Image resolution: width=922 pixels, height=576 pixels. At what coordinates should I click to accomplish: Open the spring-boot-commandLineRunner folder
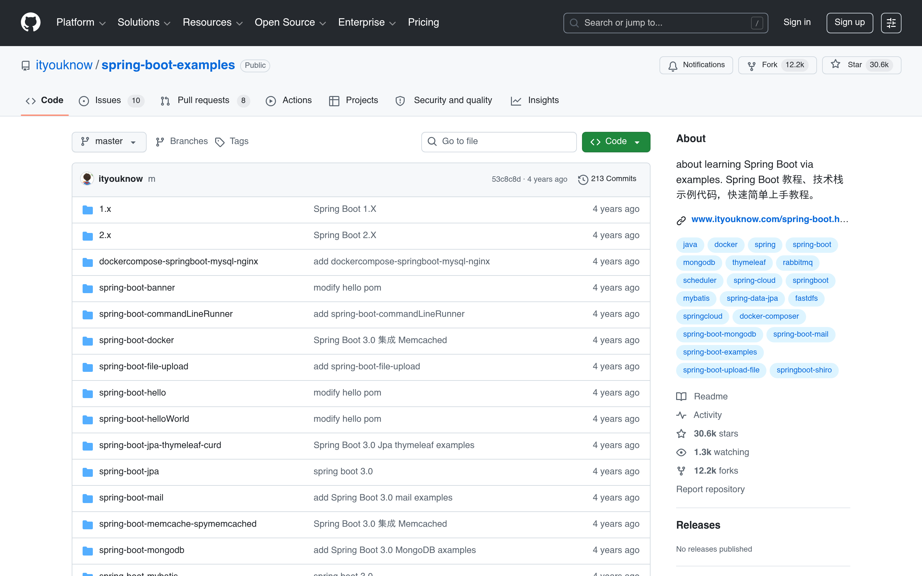point(166,314)
